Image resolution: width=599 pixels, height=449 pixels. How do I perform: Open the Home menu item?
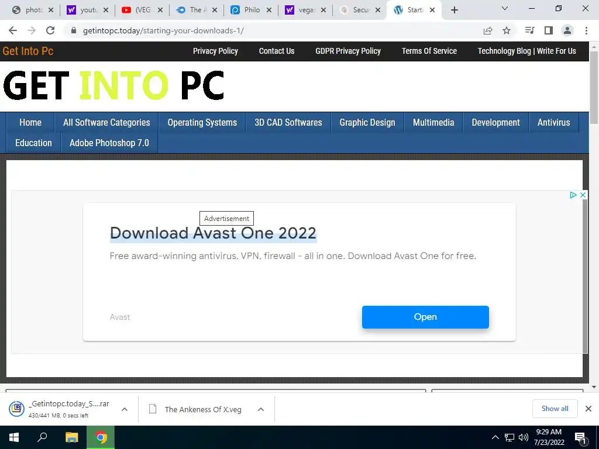coord(30,123)
